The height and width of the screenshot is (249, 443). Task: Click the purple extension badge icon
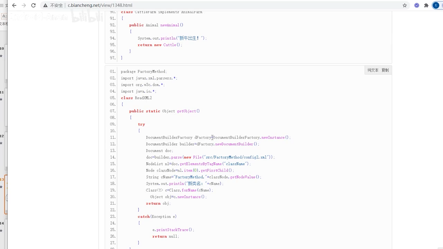pos(417,5)
